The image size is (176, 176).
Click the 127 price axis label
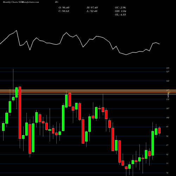168,71
